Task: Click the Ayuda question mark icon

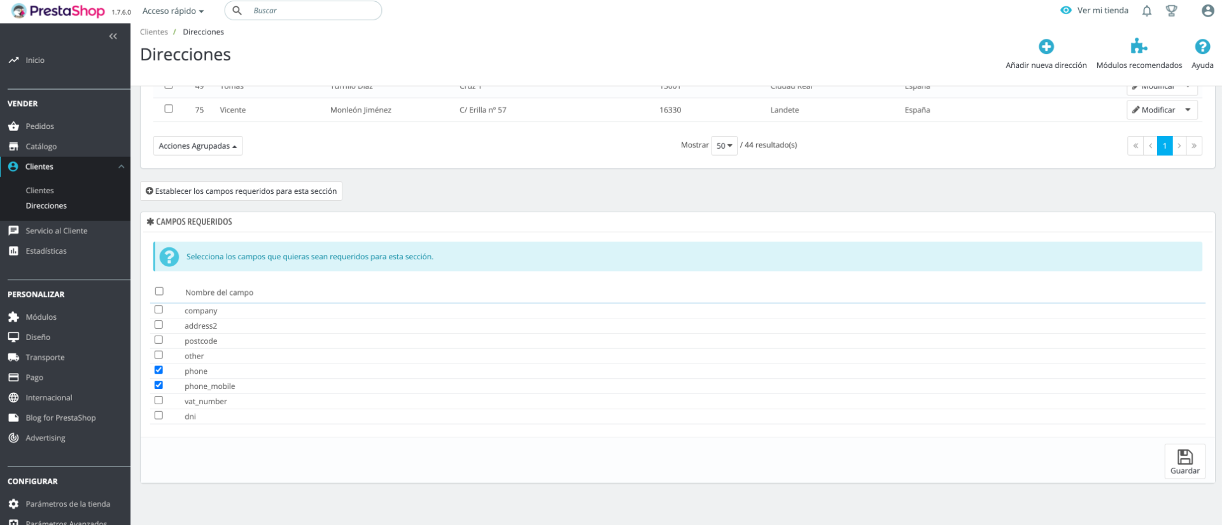Action: click(1202, 46)
